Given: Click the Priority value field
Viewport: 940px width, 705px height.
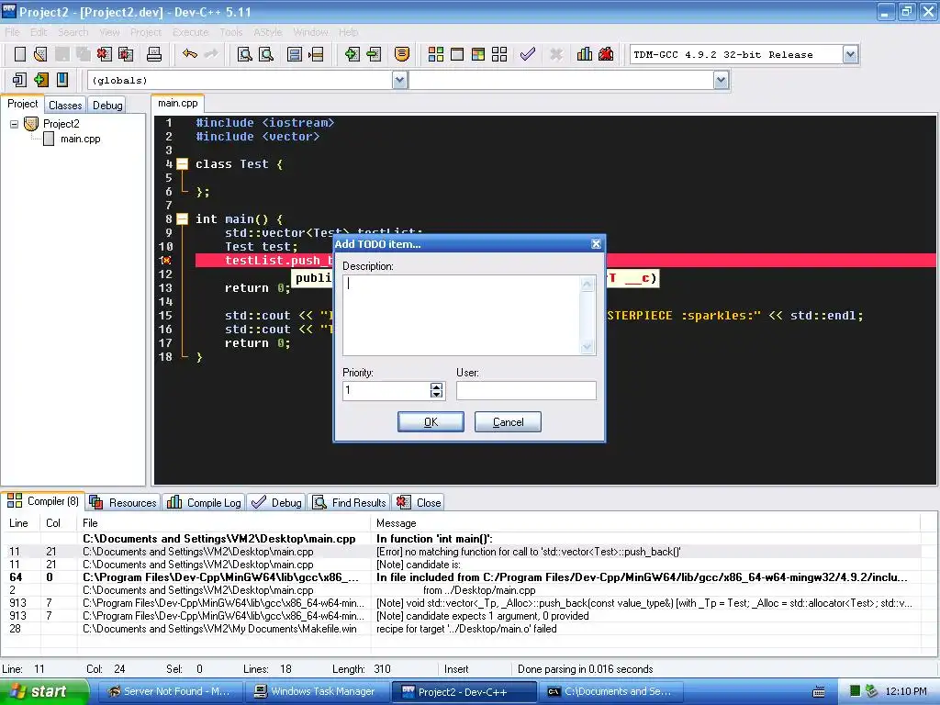Looking at the screenshot, I should (x=386, y=390).
